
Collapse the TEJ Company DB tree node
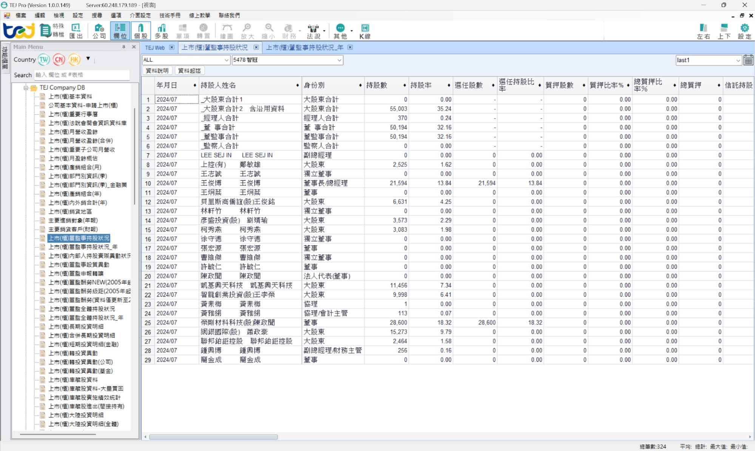(x=26, y=88)
